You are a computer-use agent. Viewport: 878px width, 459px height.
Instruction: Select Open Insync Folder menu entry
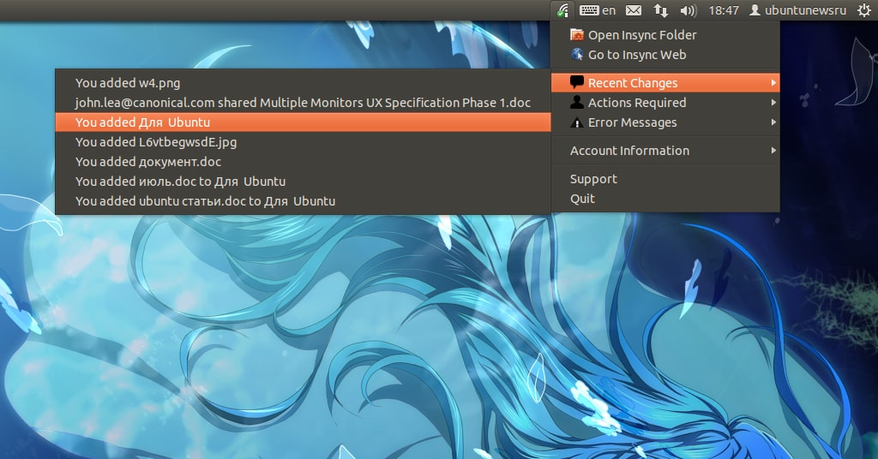tap(665, 34)
